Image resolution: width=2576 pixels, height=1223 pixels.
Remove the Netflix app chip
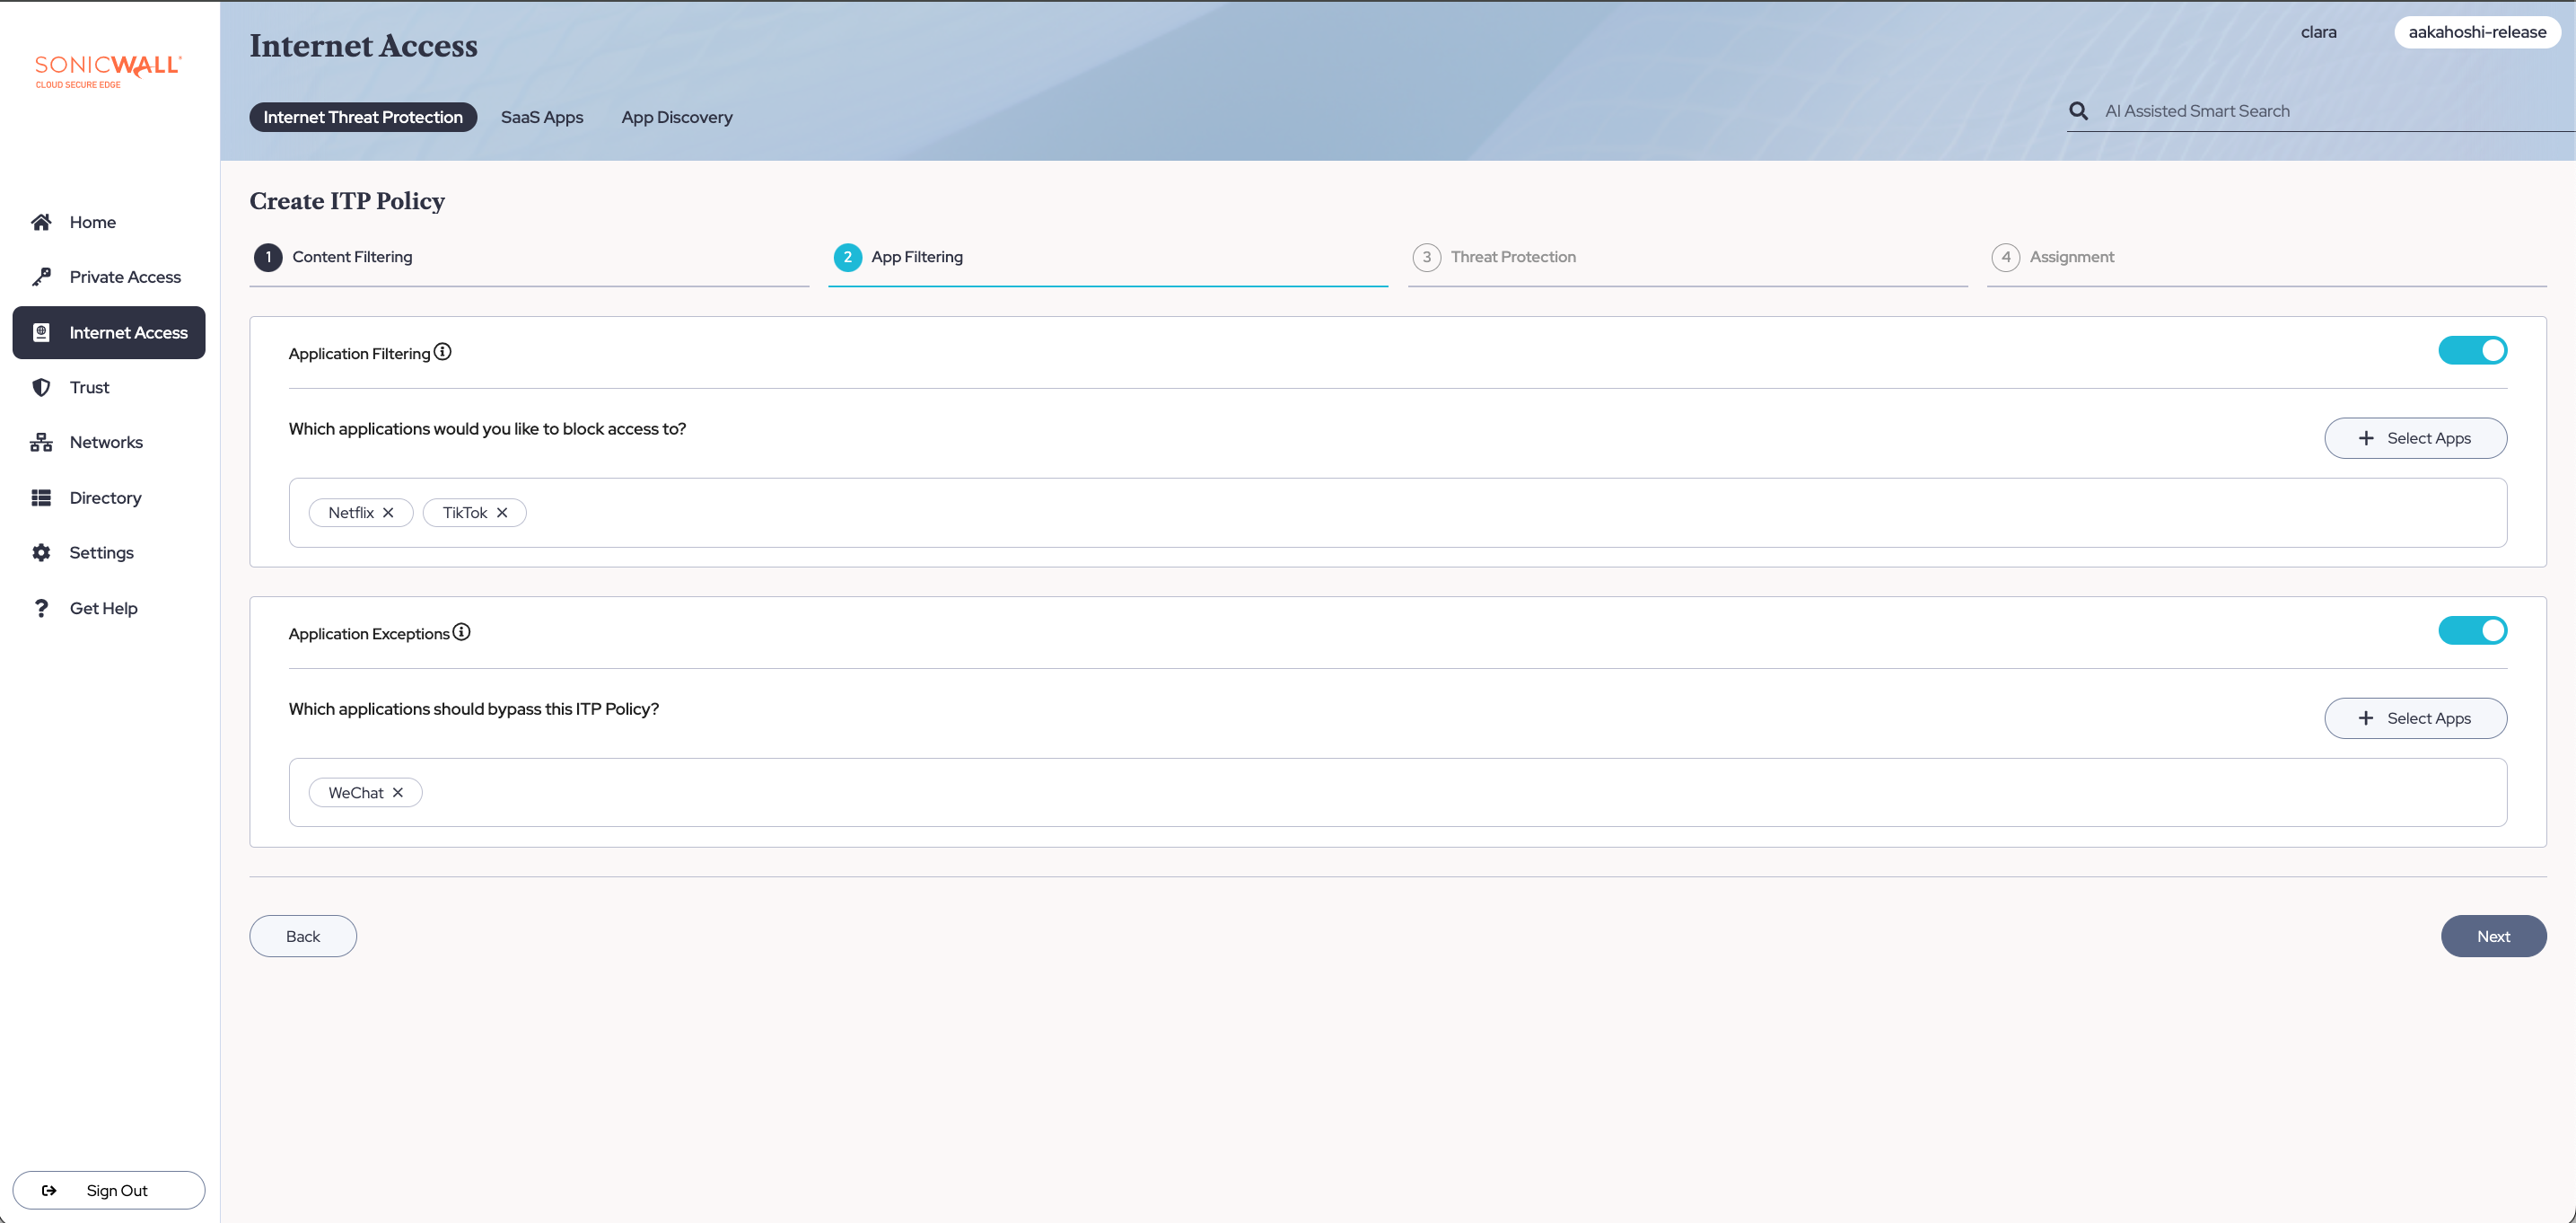388,513
